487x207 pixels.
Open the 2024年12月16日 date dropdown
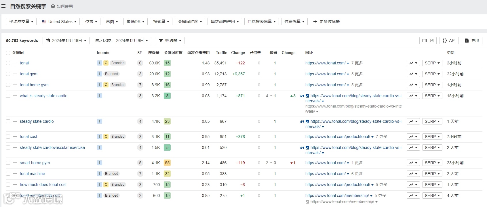coord(66,41)
